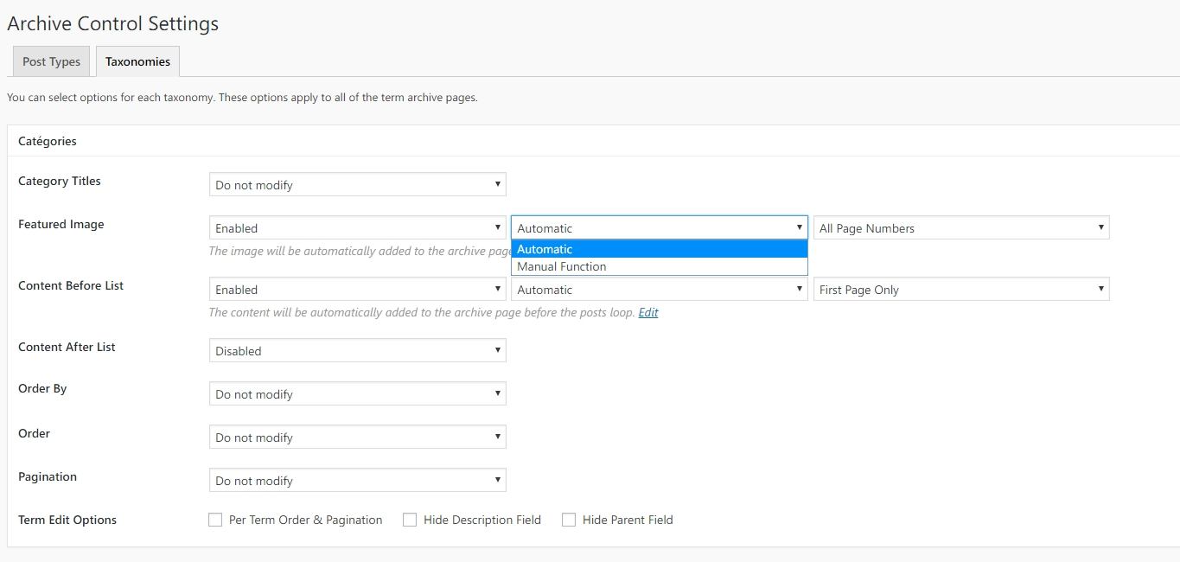Open the Category Titles dropdown

(x=357, y=184)
